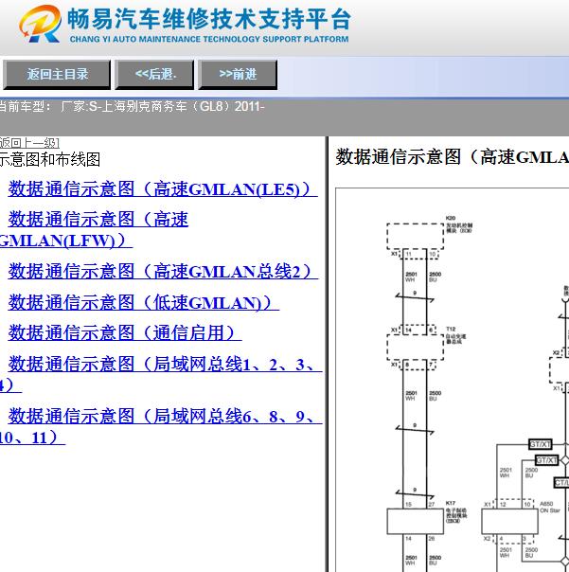This screenshot has height=572, width=569.
Task: Click the 返回主目录 button
Action: click(57, 75)
